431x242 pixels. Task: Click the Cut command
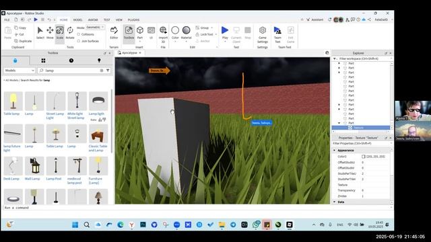[20, 34]
